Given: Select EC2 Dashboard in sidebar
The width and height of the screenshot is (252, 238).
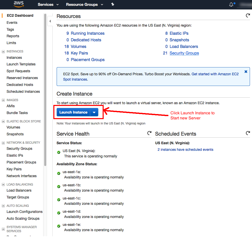Looking at the screenshot, I should pos(20,15).
